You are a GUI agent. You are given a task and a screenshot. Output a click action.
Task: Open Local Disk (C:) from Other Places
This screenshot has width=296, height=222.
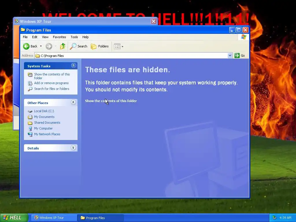[x=44, y=111]
